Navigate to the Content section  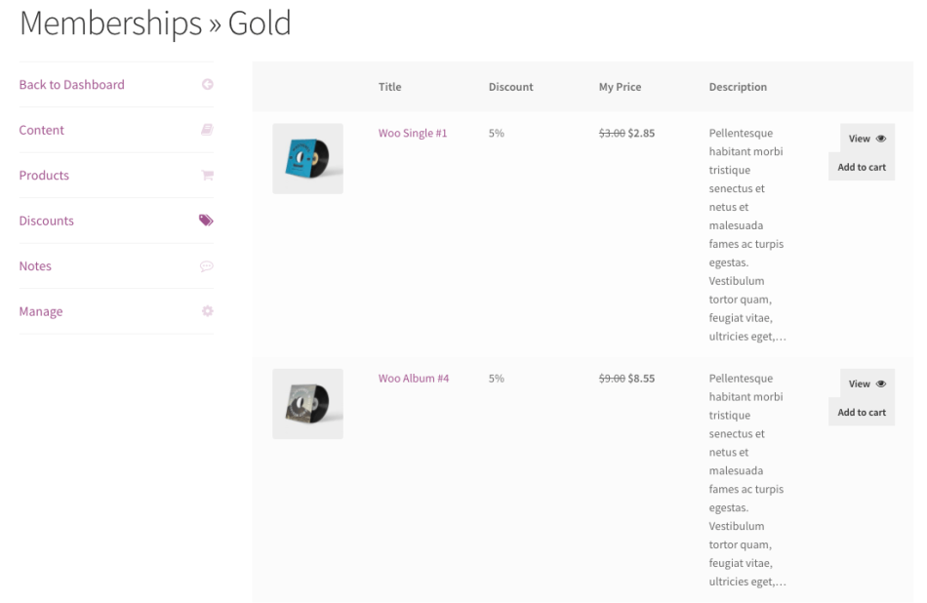tap(41, 129)
